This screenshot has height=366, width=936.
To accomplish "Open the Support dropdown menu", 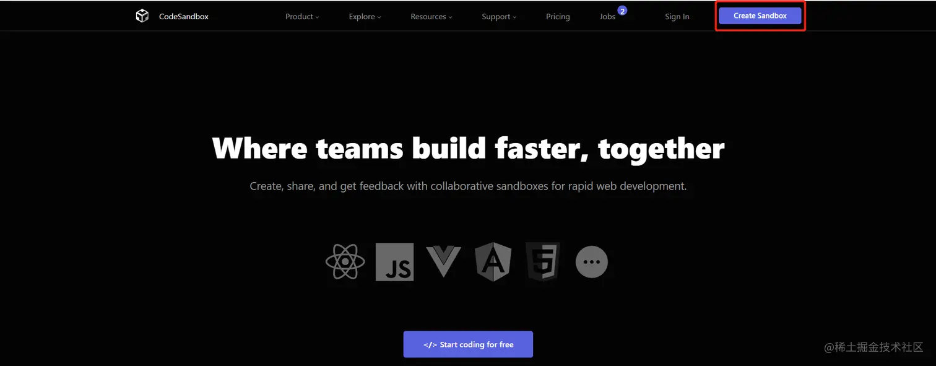I will (x=499, y=17).
